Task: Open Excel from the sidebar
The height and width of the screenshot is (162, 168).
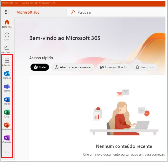Action: [7, 112]
